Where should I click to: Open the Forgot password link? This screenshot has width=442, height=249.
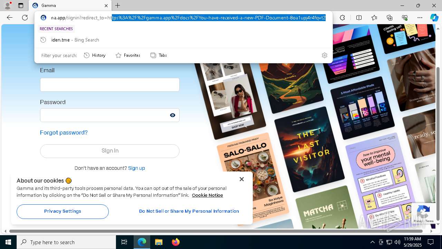[x=64, y=132]
